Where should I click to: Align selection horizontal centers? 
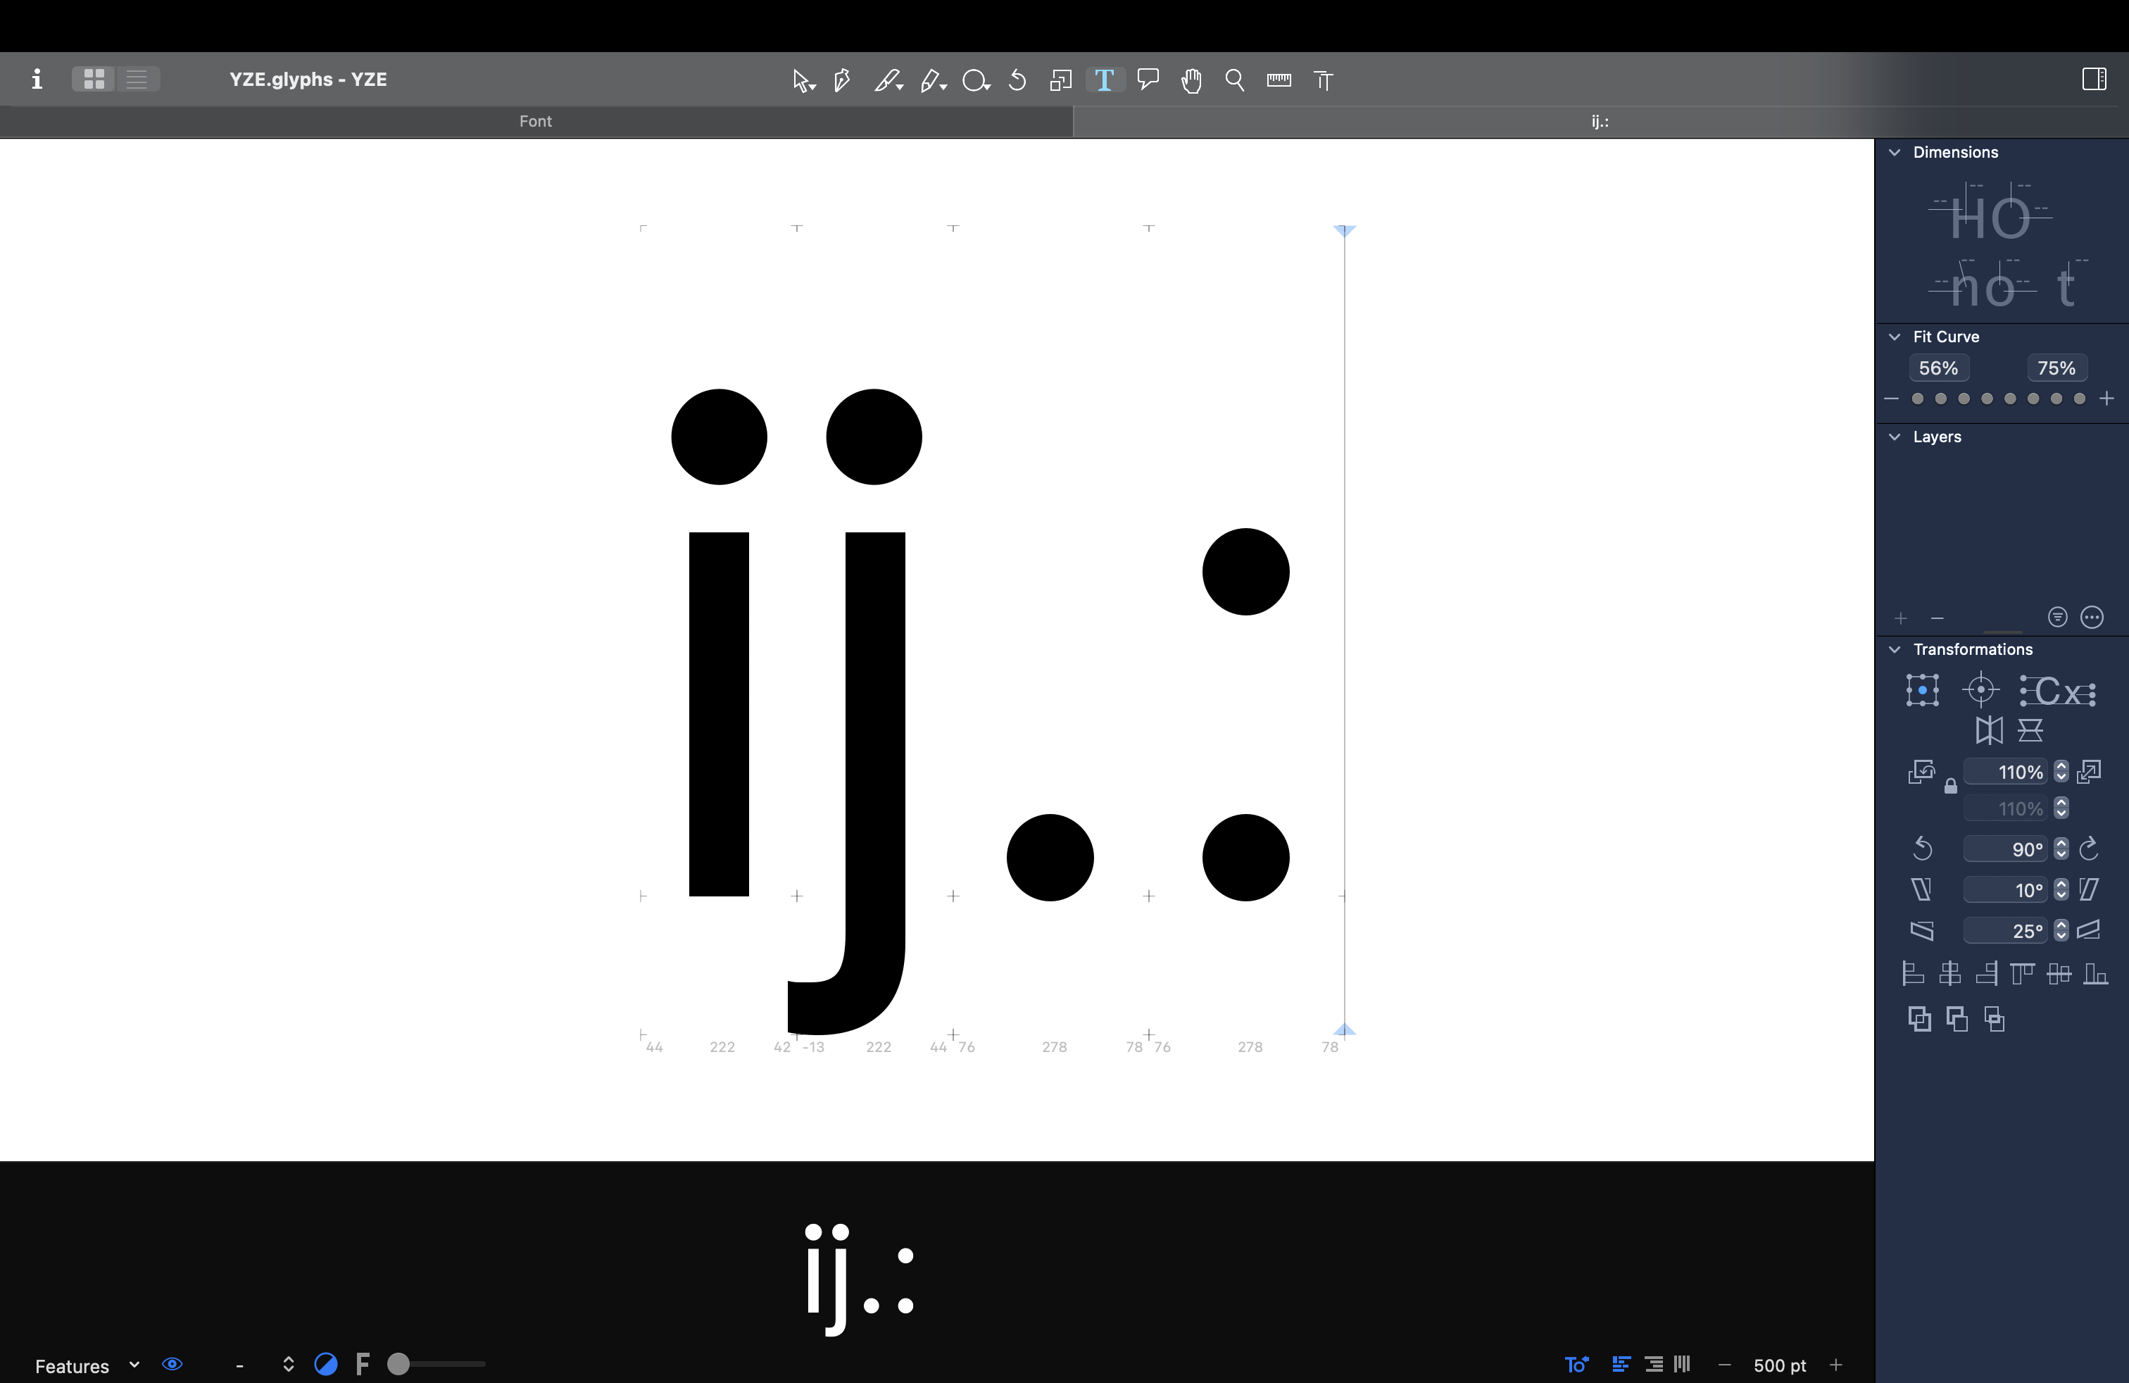(x=1950, y=973)
